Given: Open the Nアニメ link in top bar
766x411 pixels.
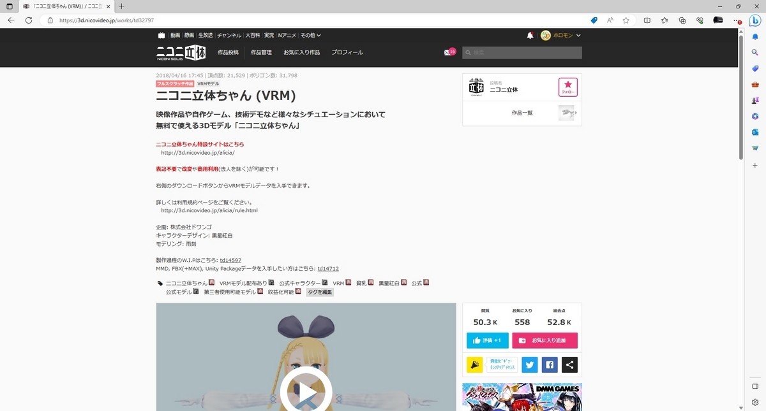Looking at the screenshot, I should coord(287,35).
